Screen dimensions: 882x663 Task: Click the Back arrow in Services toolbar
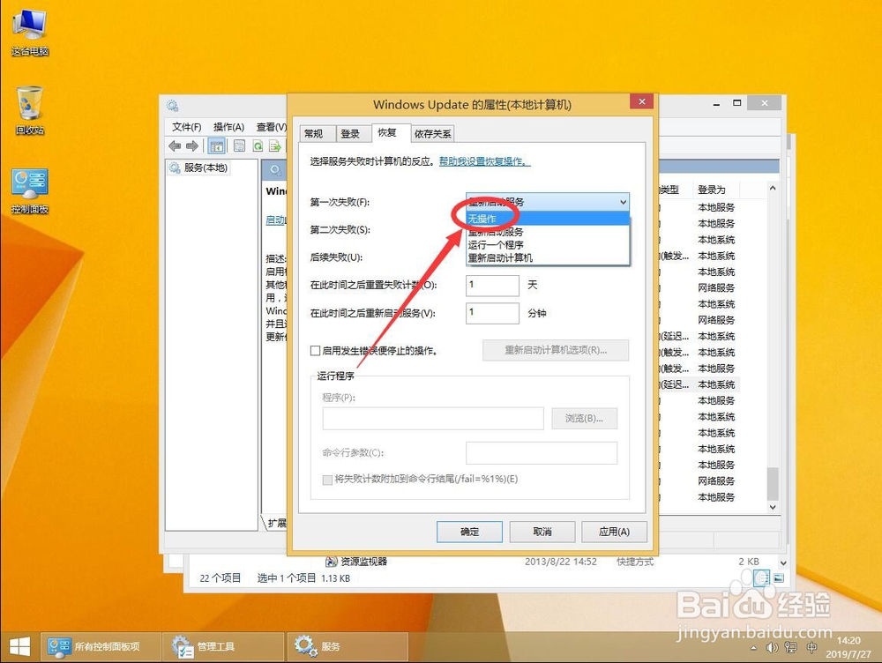175,146
